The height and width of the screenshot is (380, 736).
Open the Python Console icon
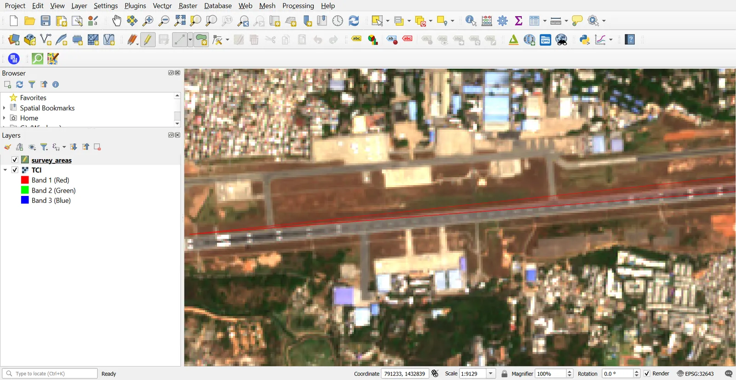(585, 40)
